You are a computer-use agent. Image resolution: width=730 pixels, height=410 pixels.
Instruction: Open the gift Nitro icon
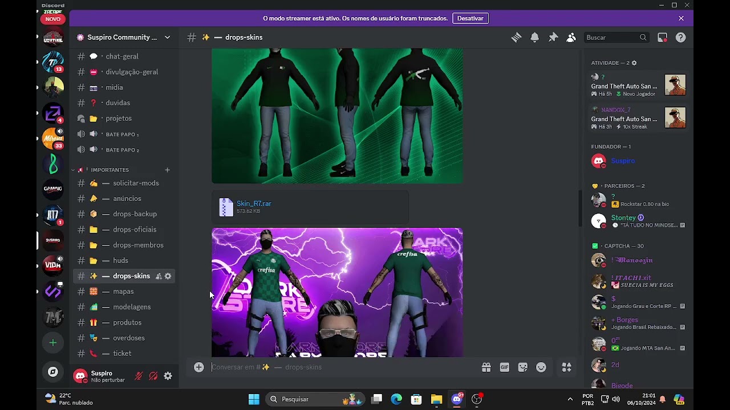pos(486,367)
